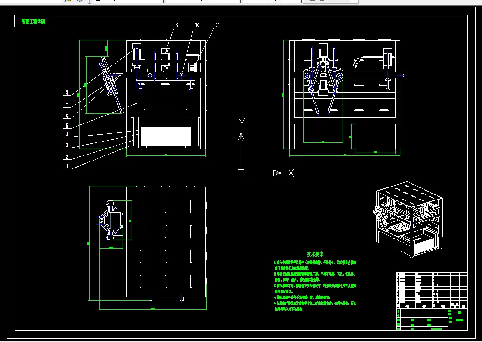Select part callout number 2
The width and height of the screenshot is (482, 342).
[x=67, y=157]
